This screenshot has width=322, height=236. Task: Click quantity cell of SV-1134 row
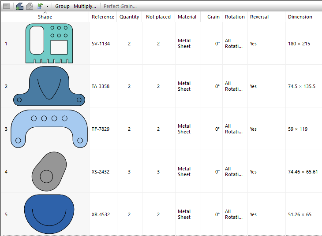pyautogui.click(x=129, y=44)
